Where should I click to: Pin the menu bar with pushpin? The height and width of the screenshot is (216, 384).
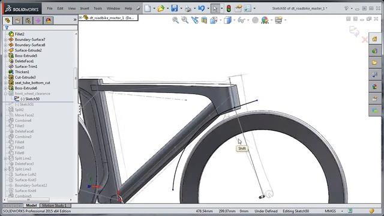[139, 8]
